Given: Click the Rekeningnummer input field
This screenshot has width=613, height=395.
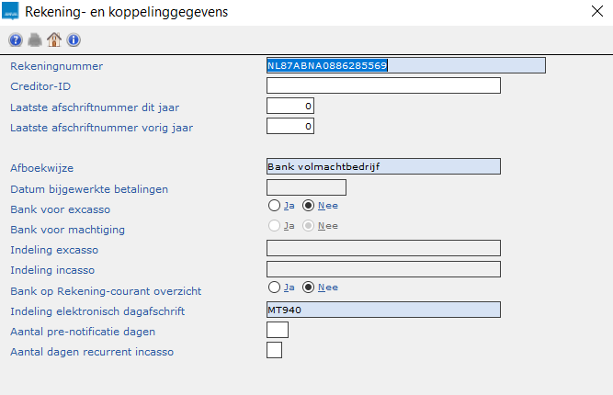Looking at the screenshot, I should 405,65.
